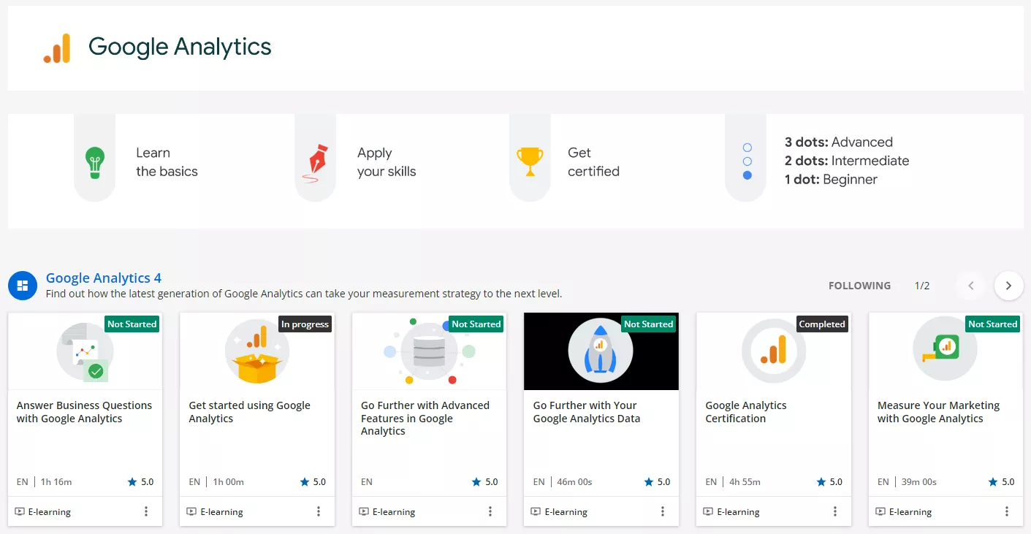Click the In progress badge
1031x534 pixels.
(305, 324)
